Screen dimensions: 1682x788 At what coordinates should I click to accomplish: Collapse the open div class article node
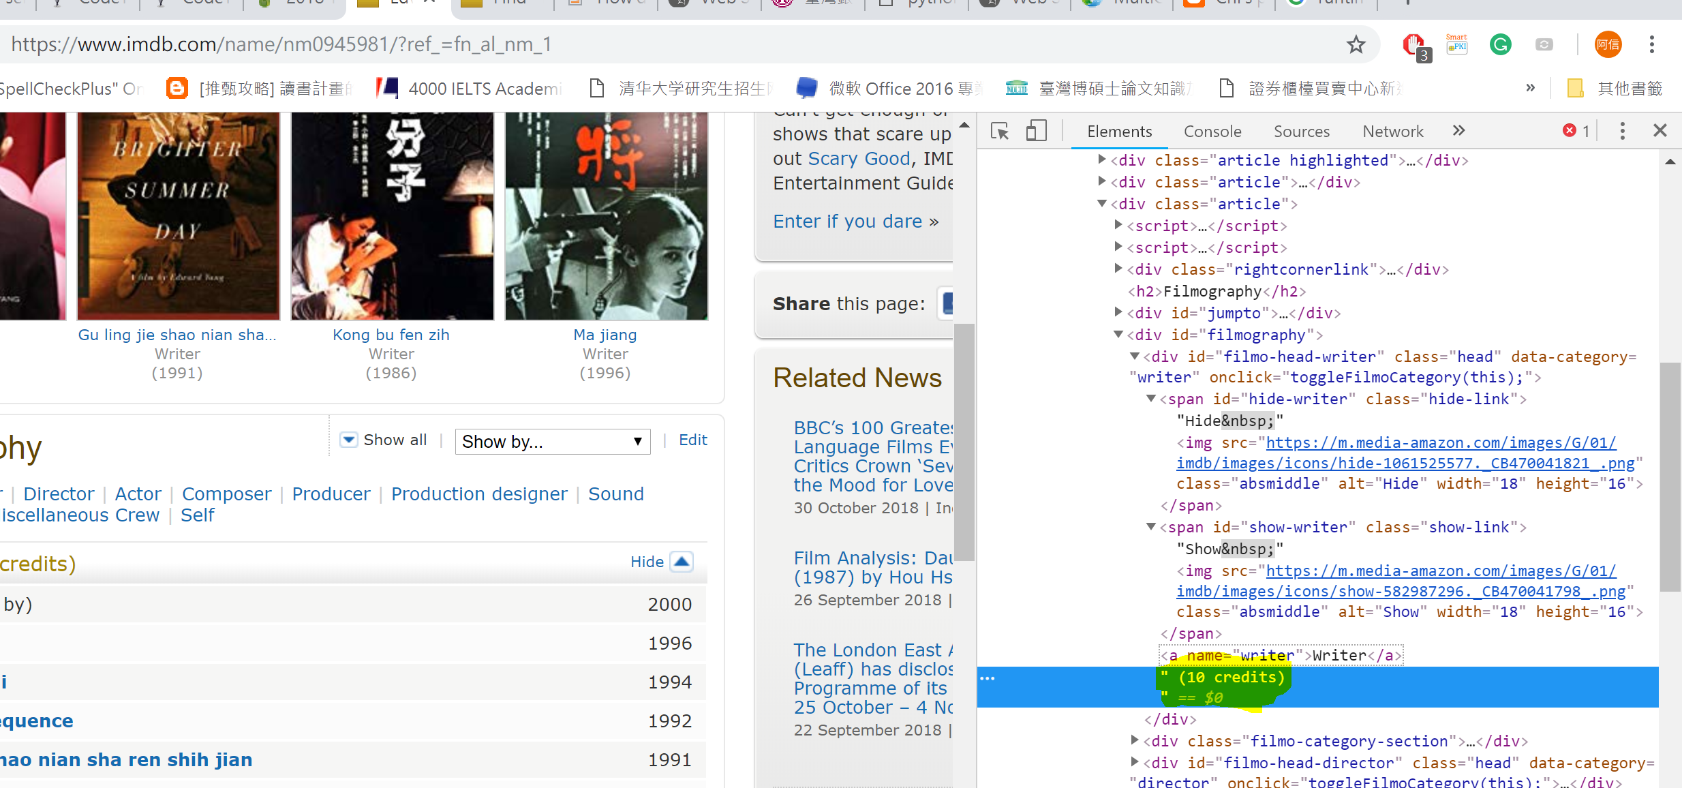[x=1101, y=203]
